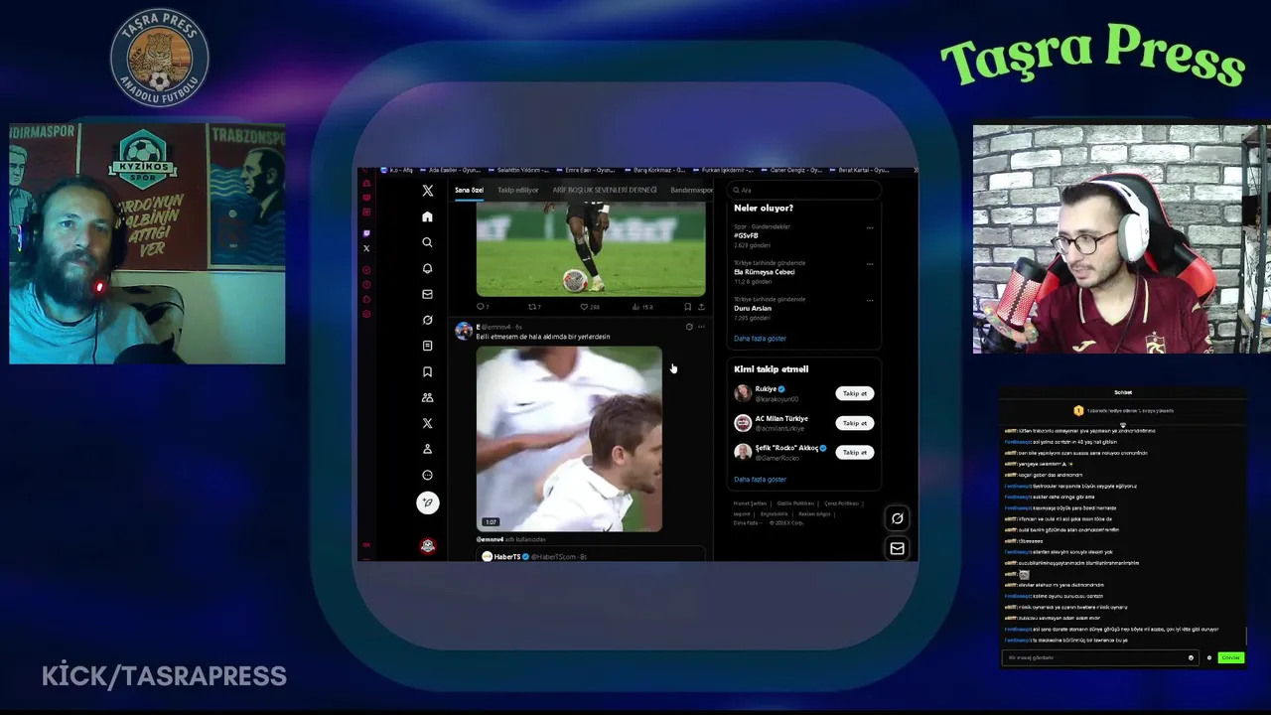Open floating Grok button at bottom right

coord(897,518)
